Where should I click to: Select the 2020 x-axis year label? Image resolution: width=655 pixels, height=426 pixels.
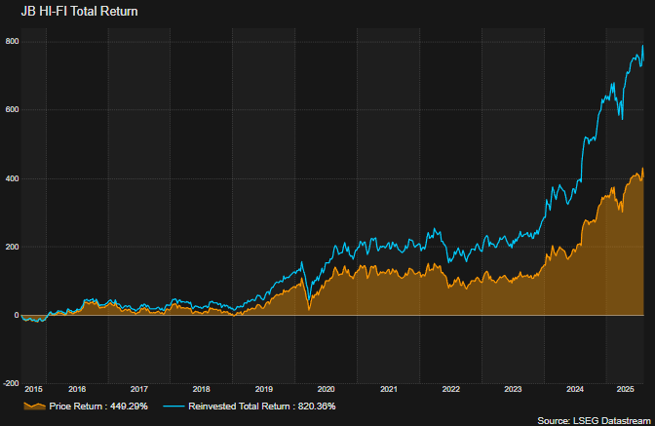click(x=326, y=388)
